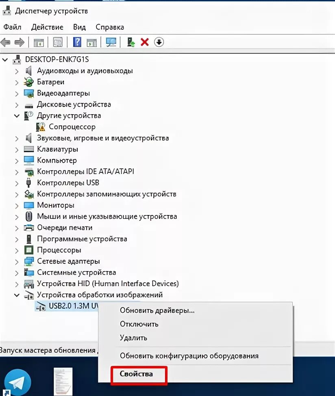The height and width of the screenshot is (396, 335).
Task: Click the Device Manager title bar icon
Action: 7,10
